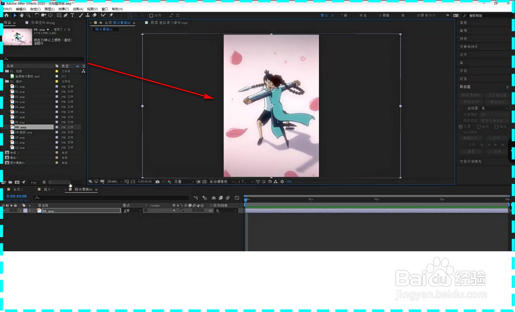Screen dimensions: 515x312
Task: Create a new composition from Project panel footer
Action: 17,182
